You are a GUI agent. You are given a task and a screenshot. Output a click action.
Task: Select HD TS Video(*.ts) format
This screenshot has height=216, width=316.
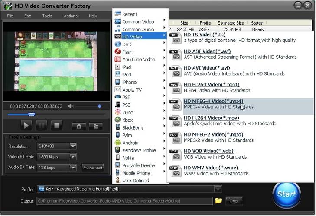241,38
